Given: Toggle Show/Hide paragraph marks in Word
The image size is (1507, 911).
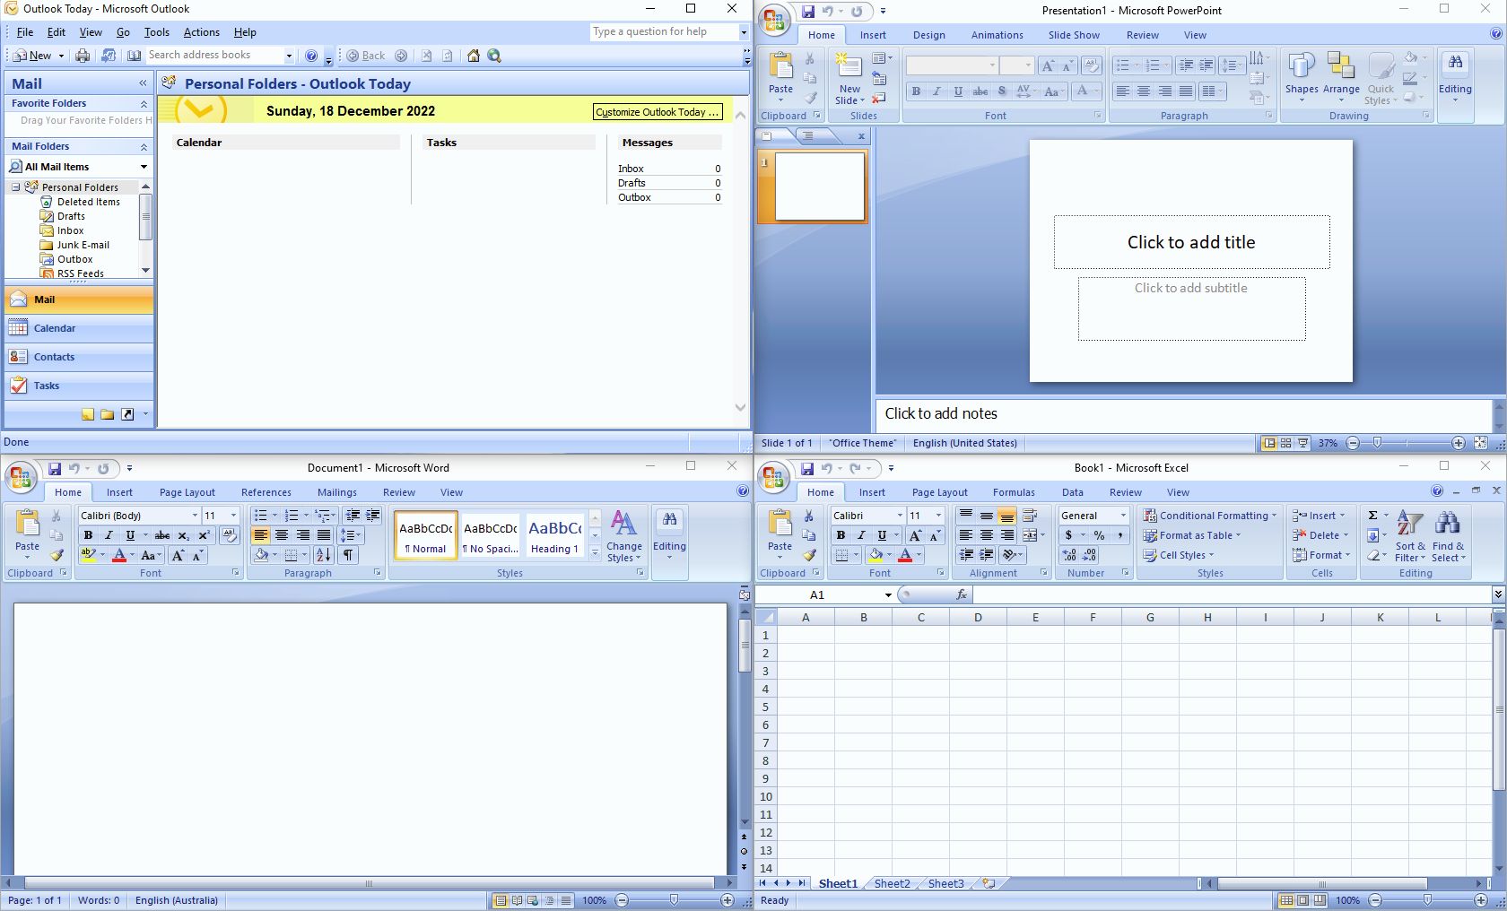Looking at the screenshot, I should [347, 555].
